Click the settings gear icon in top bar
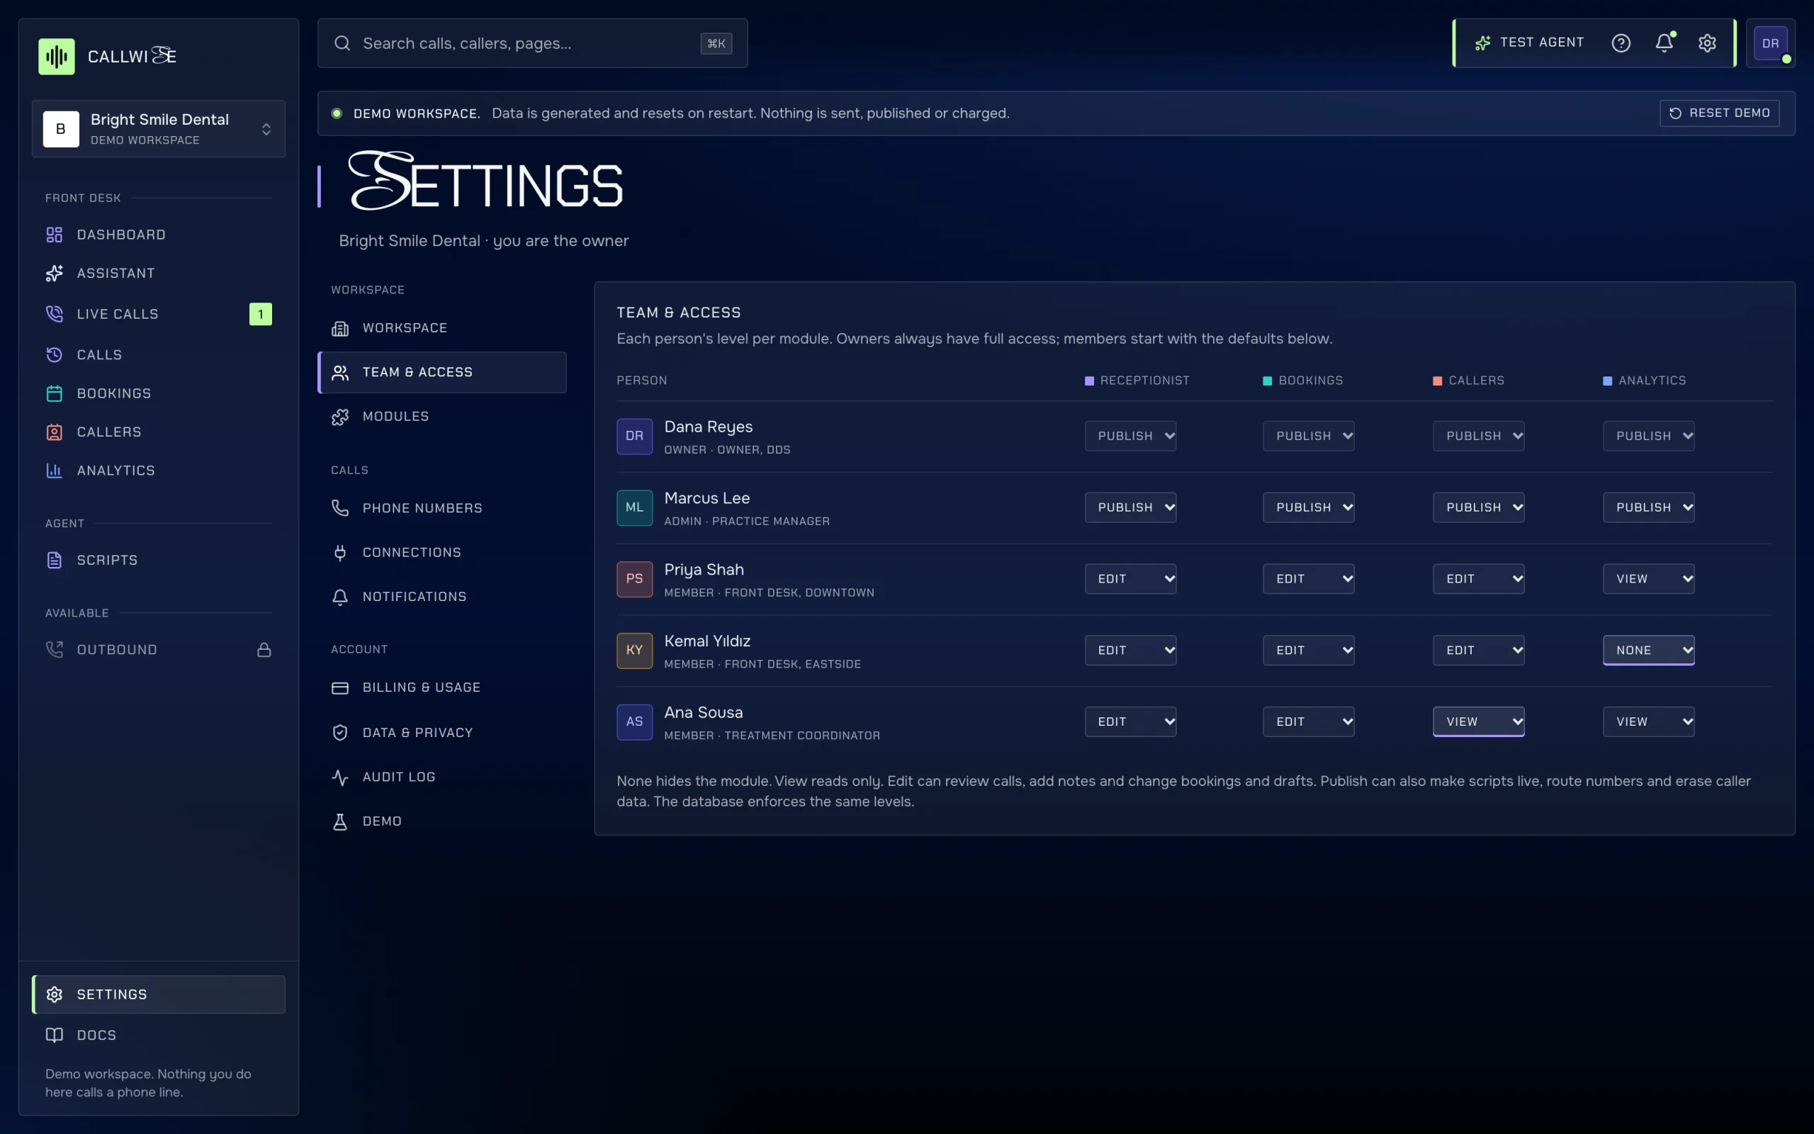 pyautogui.click(x=1707, y=43)
